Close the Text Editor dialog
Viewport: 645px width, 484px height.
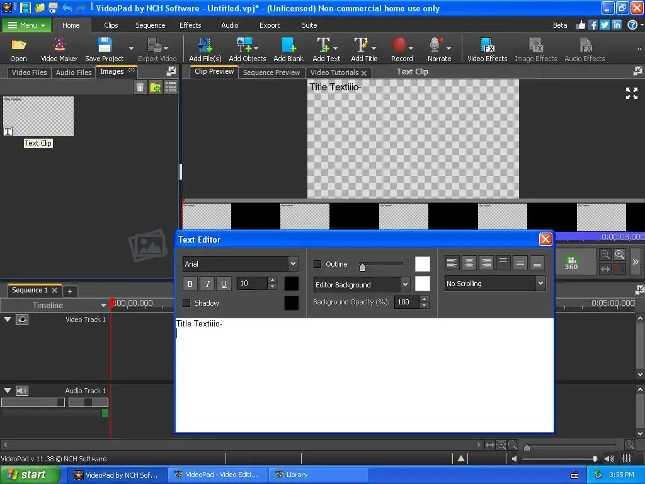pos(545,239)
